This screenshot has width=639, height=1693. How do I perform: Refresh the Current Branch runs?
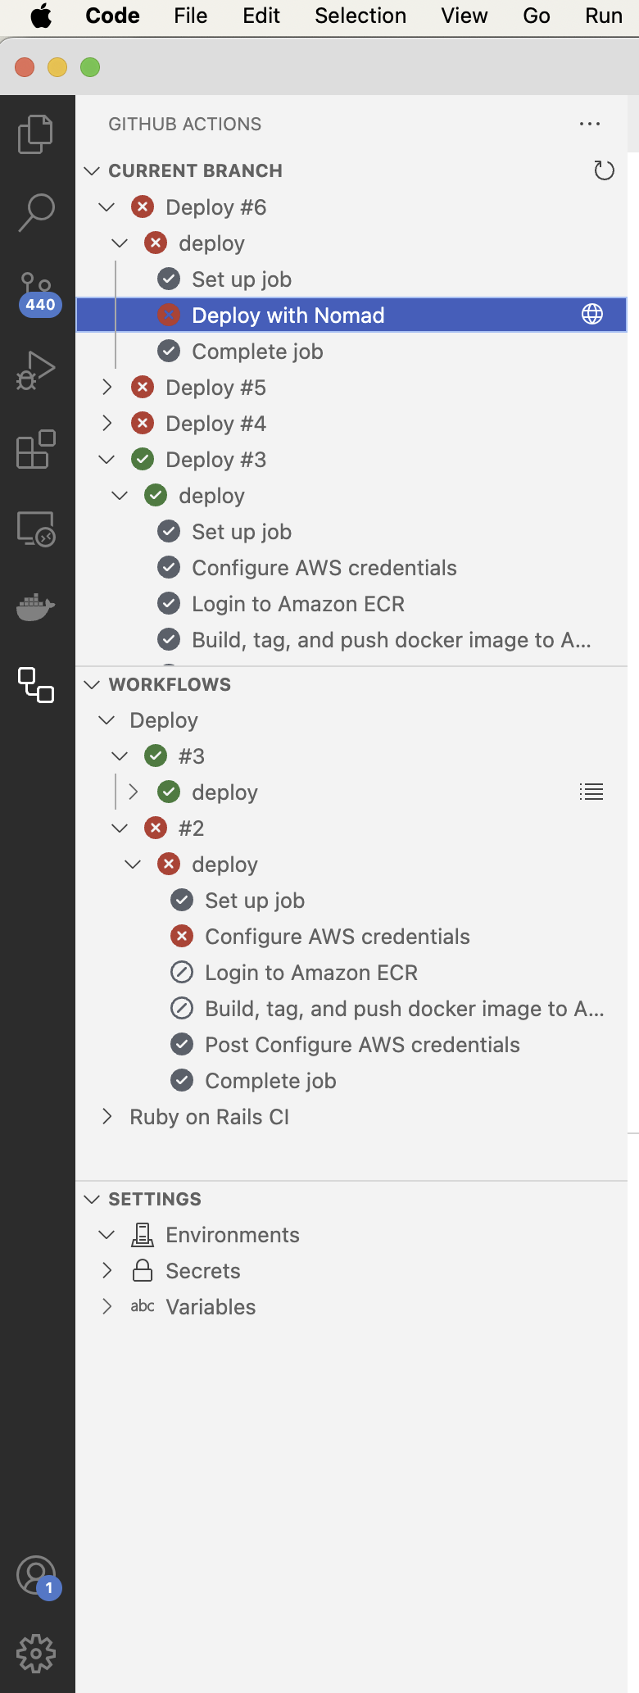[605, 170]
